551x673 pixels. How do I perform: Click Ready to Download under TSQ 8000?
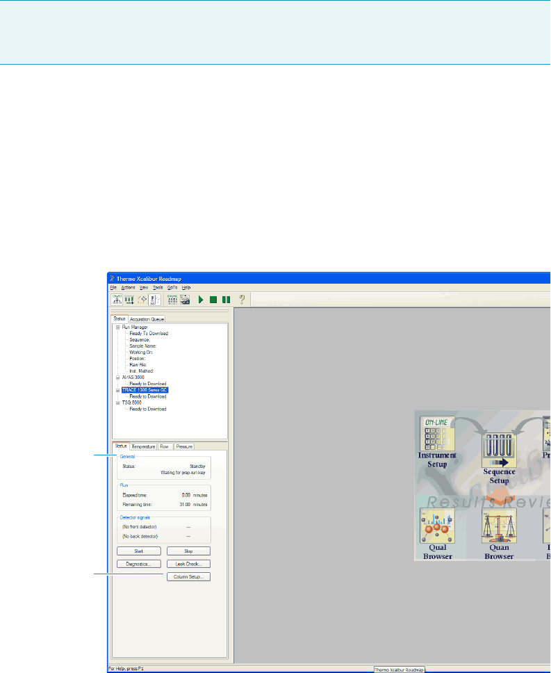click(148, 409)
